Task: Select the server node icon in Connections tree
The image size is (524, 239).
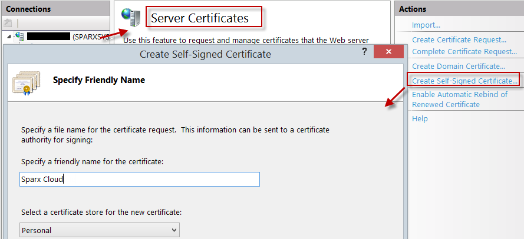Action: point(19,36)
